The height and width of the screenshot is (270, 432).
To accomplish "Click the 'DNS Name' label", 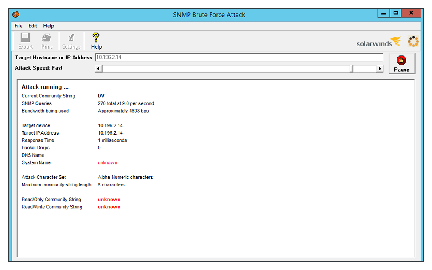I will 33,155.
